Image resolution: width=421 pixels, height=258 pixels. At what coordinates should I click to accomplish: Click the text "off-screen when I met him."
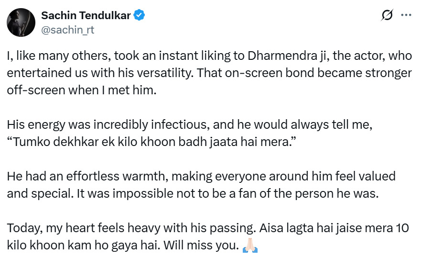click(x=82, y=90)
